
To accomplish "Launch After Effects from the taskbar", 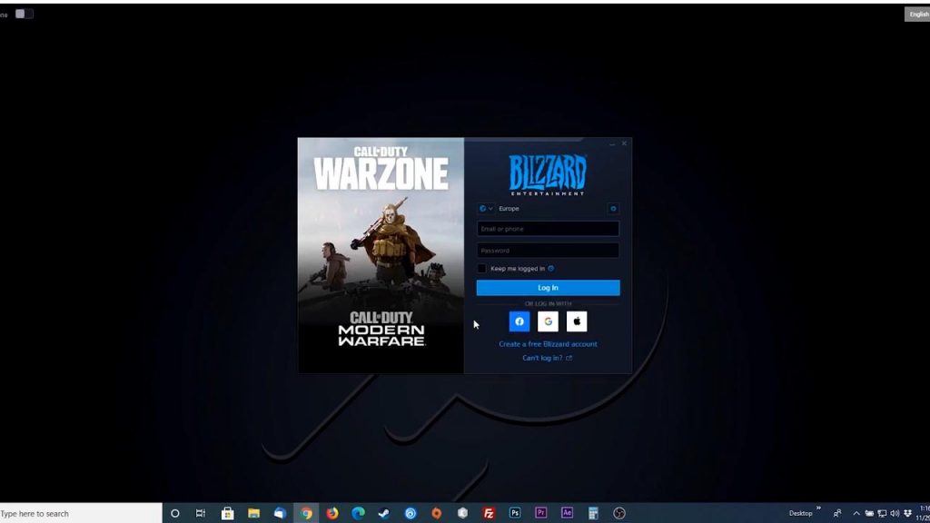I will 567,514.
